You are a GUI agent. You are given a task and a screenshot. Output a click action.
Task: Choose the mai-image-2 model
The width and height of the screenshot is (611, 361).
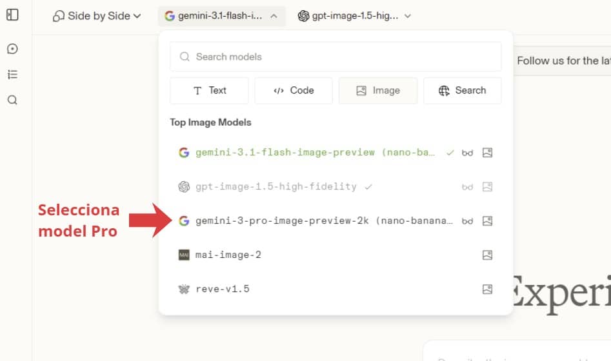[x=336, y=255]
